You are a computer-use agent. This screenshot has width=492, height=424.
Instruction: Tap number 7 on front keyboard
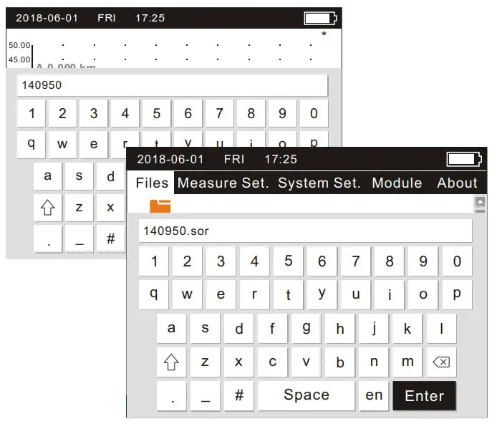click(x=356, y=261)
